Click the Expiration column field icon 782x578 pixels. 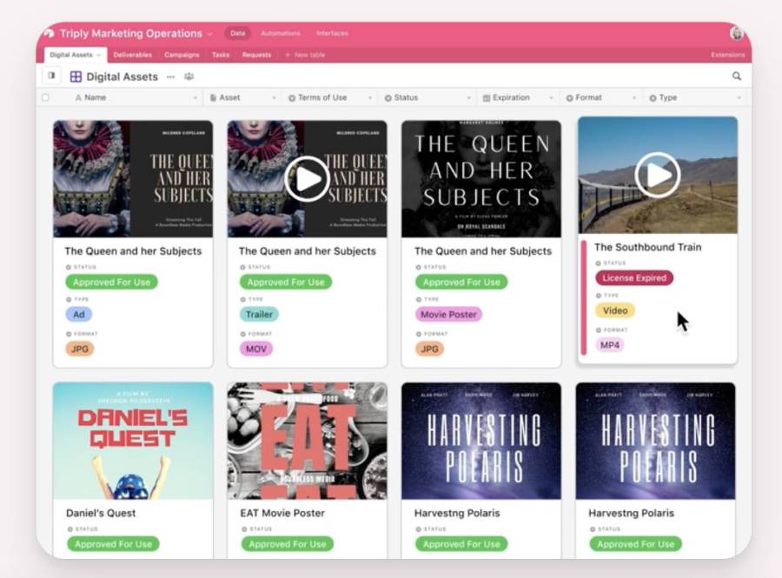click(487, 98)
